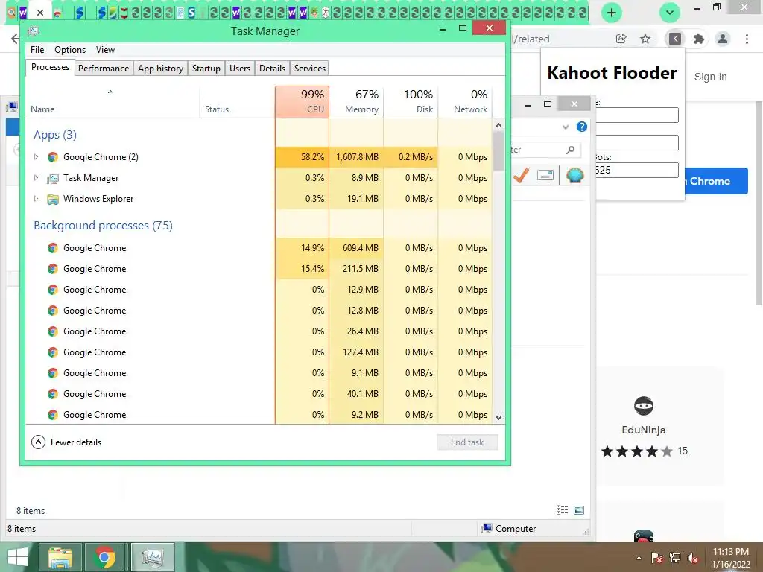This screenshot has width=763, height=572.
Task: Click the blue shell icon in Explorer ribbon
Action: click(x=574, y=175)
